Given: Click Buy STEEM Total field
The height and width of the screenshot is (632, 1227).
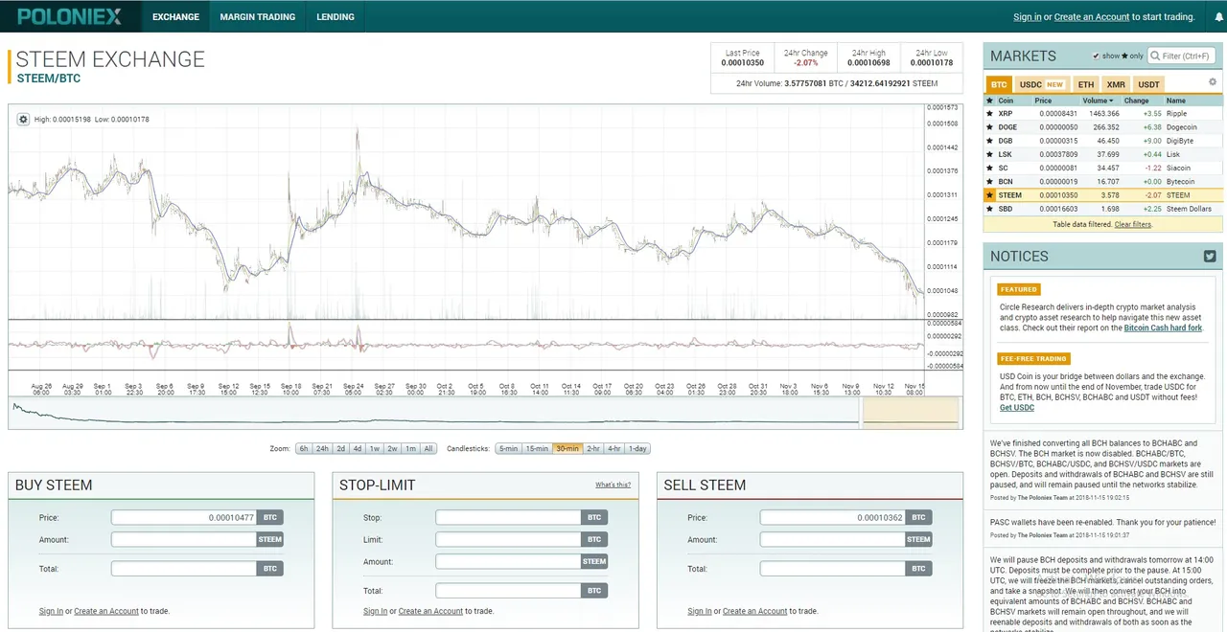Looking at the screenshot, I should pyautogui.click(x=184, y=569).
